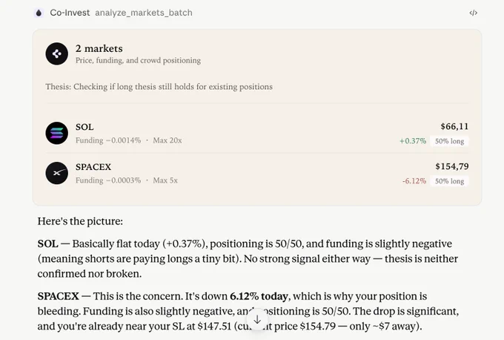This screenshot has width=504, height=340.
Task: Select the SOL coin logo icon
Action: coord(56,133)
